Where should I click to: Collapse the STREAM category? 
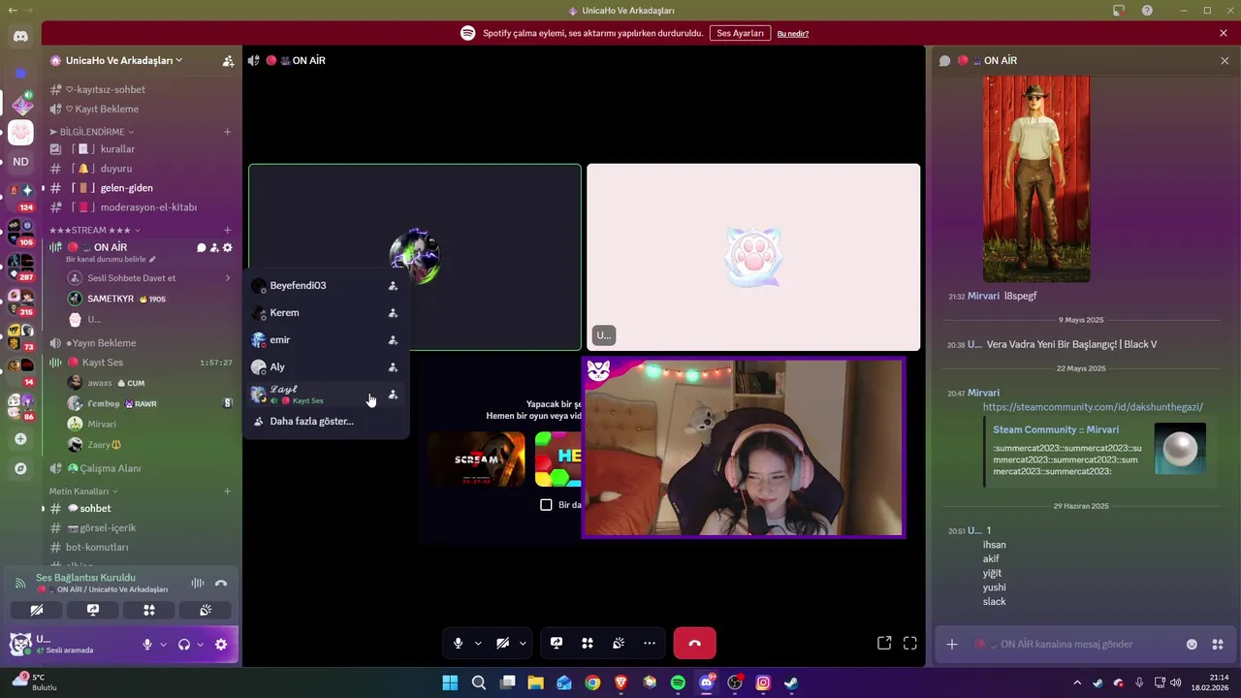click(x=95, y=230)
